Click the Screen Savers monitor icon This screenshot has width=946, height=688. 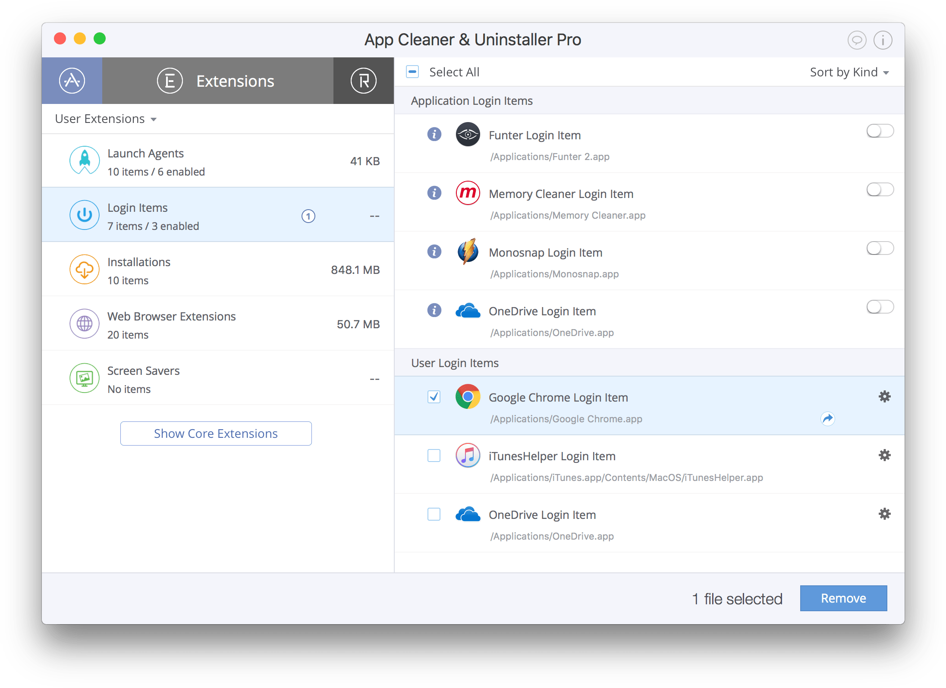[85, 378]
